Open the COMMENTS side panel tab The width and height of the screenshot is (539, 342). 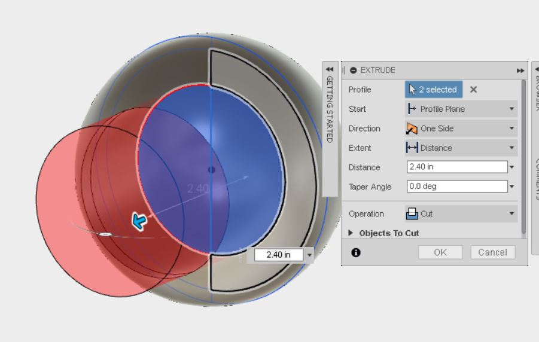tap(537, 179)
